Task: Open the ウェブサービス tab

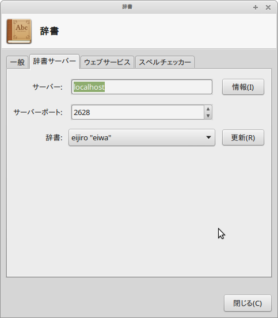Action: click(x=107, y=62)
